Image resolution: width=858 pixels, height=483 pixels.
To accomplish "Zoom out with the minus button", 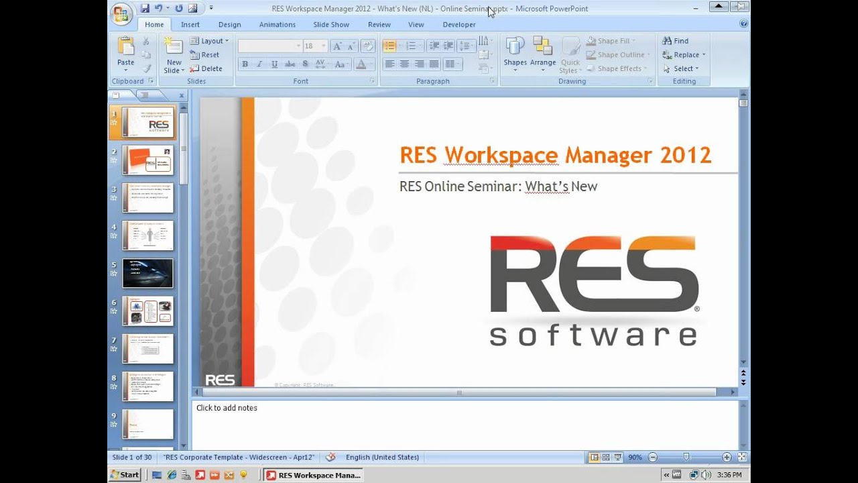I will tap(652, 458).
